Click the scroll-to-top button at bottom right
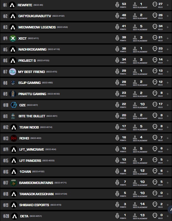The width and height of the screenshot is (172, 221). (170, 209)
